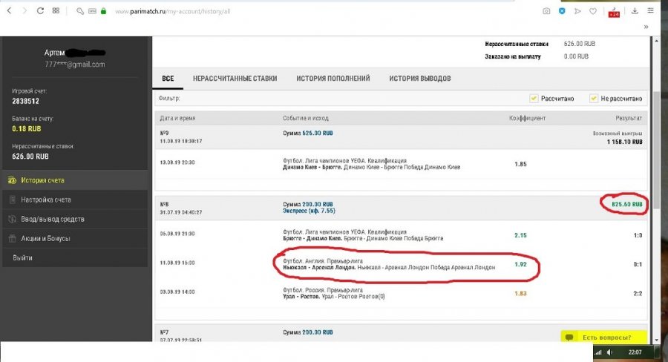Screen dimensions: 668x362
Task: Open the История выводов tab
Action: tap(419, 79)
